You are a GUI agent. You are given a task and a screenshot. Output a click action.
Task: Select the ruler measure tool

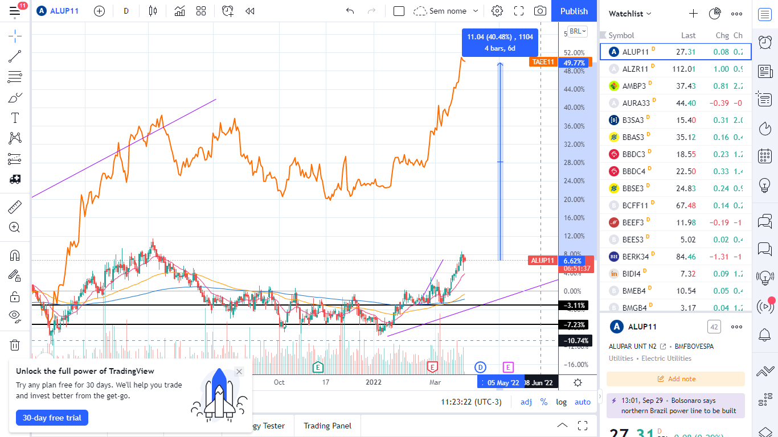tap(15, 207)
